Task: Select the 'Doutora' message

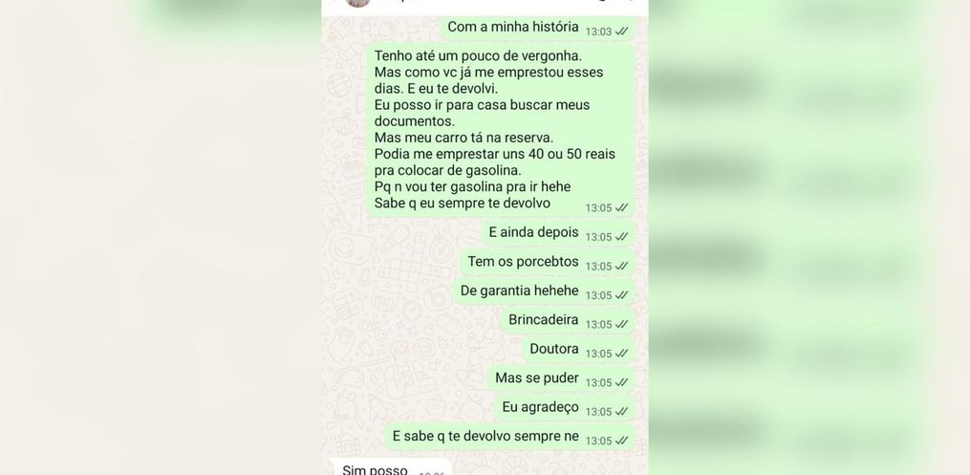Action: pos(579,350)
